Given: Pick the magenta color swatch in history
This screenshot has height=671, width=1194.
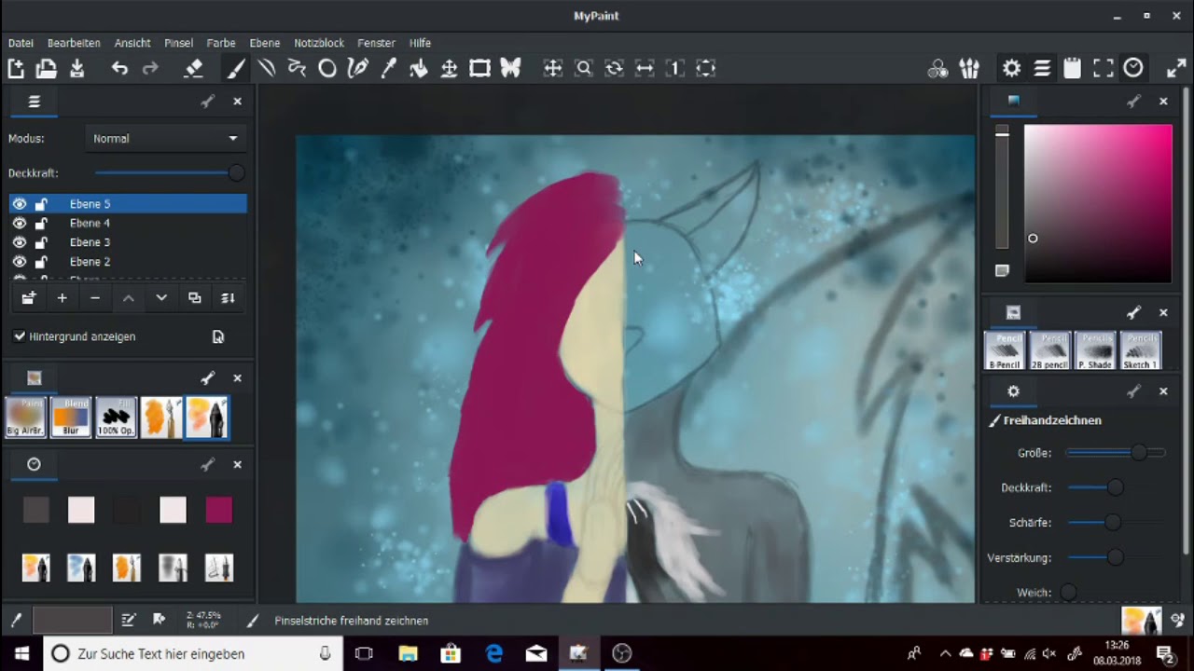Looking at the screenshot, I should 218,510.
